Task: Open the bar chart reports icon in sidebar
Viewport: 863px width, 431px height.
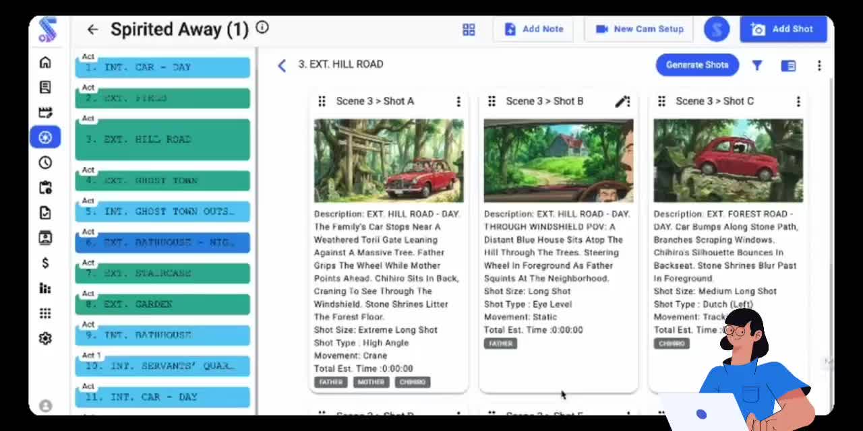Action: point(45,288)
